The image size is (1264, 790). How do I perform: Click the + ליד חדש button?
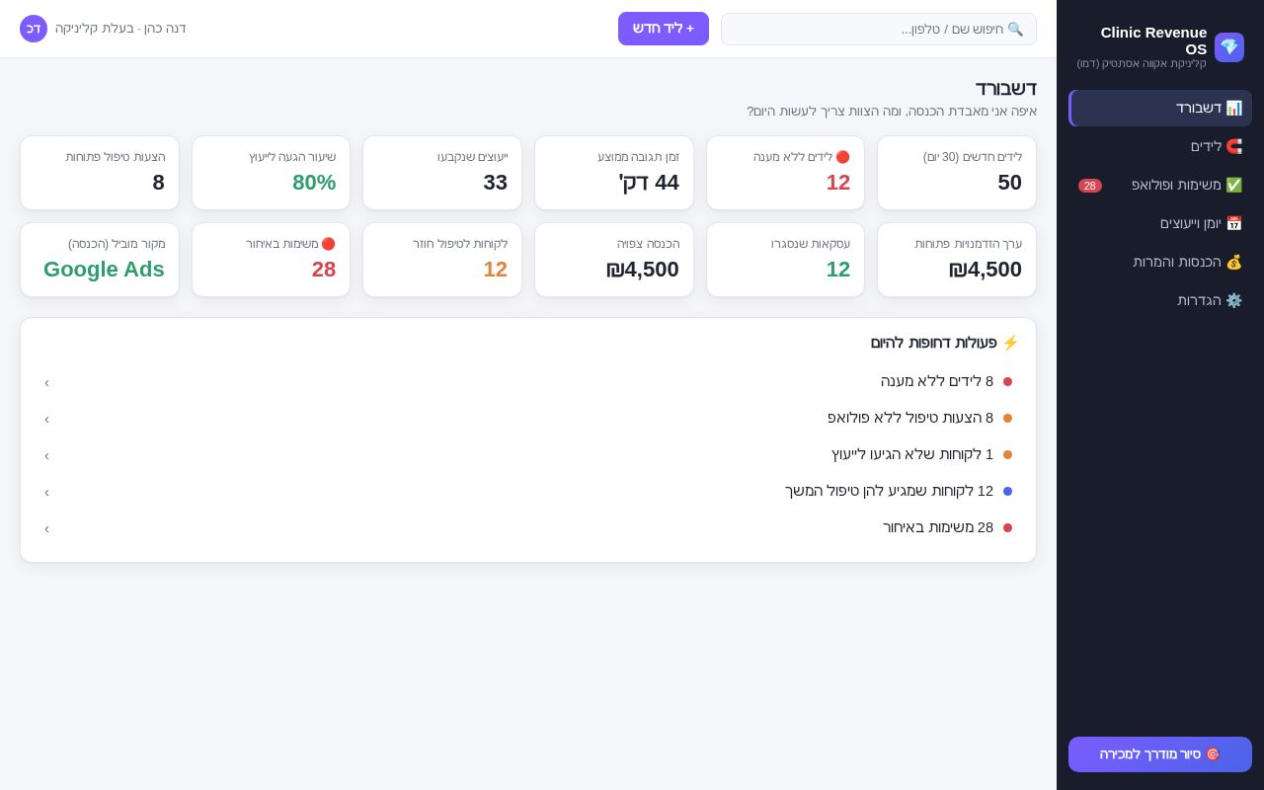click(x=664, y=29)
